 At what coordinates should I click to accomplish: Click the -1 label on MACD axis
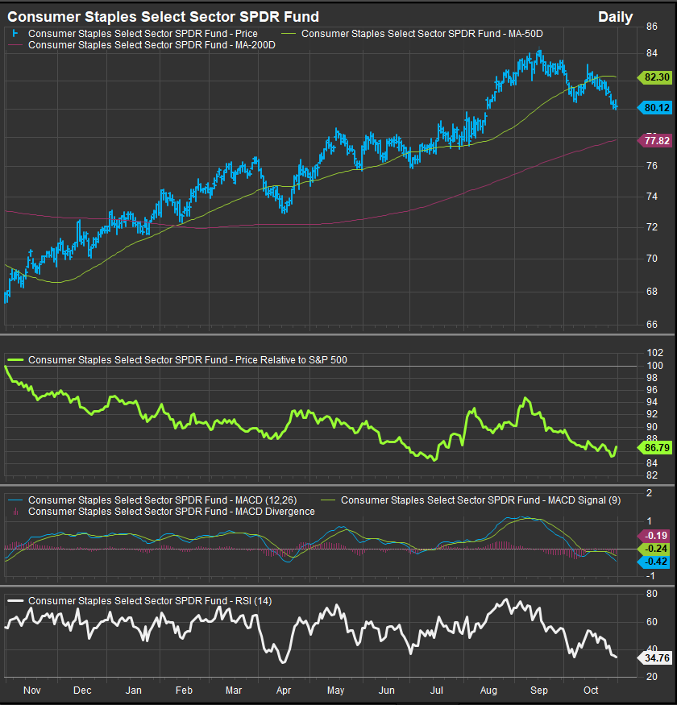pyautogui.click(x=650, y=576)
